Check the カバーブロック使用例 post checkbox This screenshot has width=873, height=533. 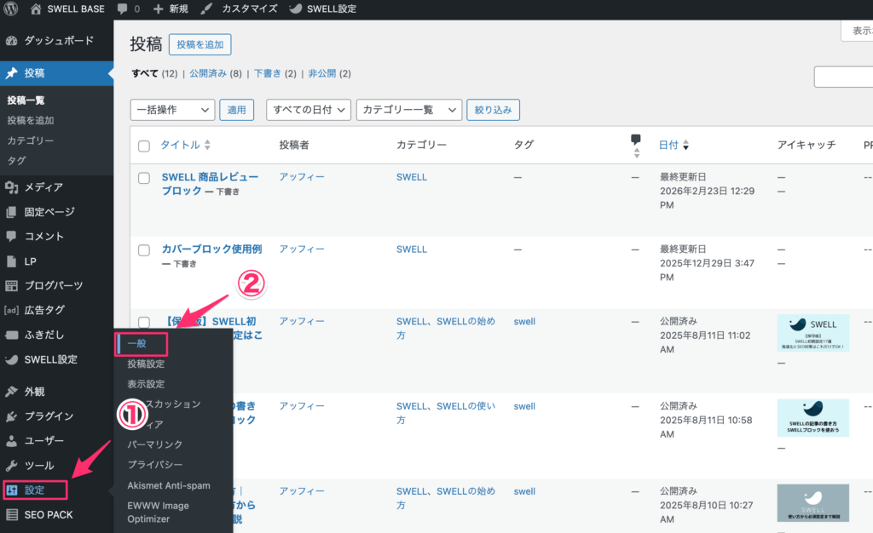coord(144,249)
